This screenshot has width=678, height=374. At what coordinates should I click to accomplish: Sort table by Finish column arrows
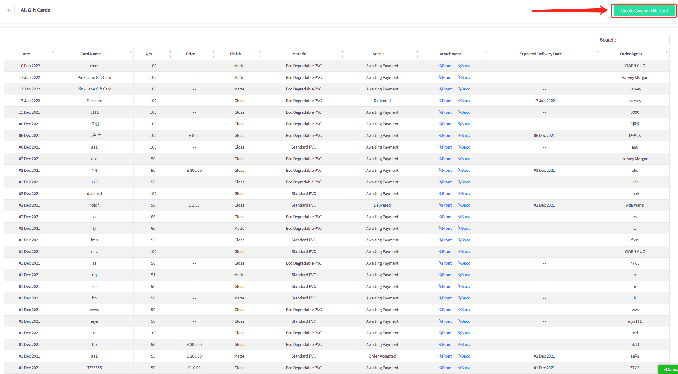pos(260,54)
